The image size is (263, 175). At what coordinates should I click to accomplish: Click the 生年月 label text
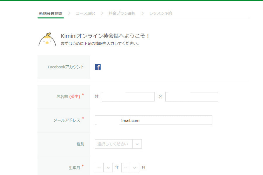[x=74, y=168]
